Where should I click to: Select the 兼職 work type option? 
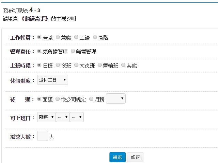[x=58, y=37]
